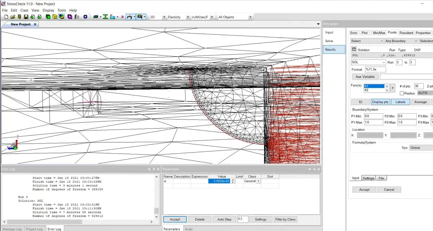Open the Any Boundary dropdown
Screen dimensions: 433x231
click(x=400, y=41)
